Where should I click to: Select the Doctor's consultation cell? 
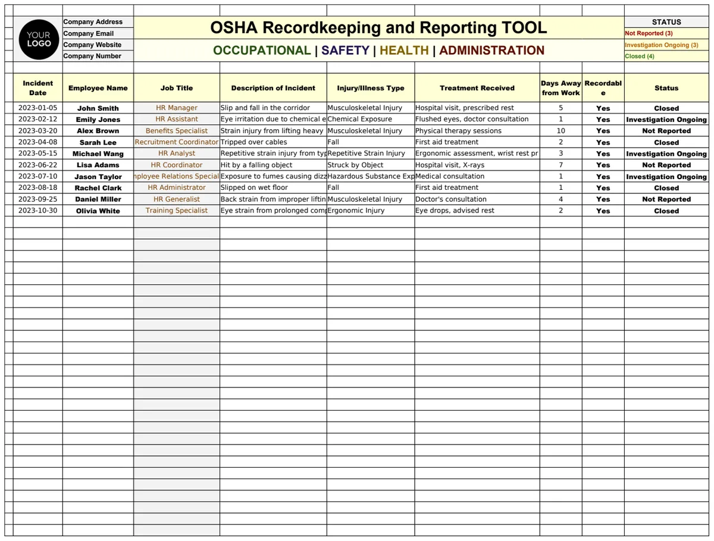click(477, 199)
